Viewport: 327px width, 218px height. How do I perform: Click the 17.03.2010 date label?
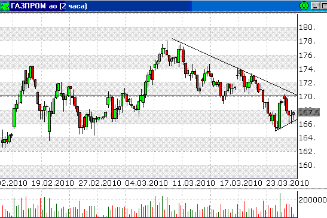coord(241,183)
